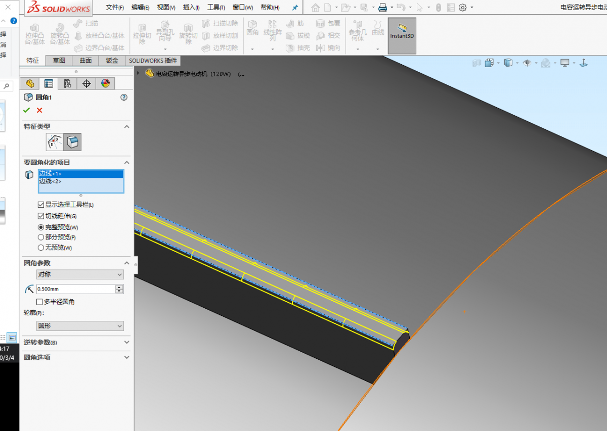The height and width of the screenshot is (431, 607).
Task: Open the 工具 menu
Action: (216, 7)
